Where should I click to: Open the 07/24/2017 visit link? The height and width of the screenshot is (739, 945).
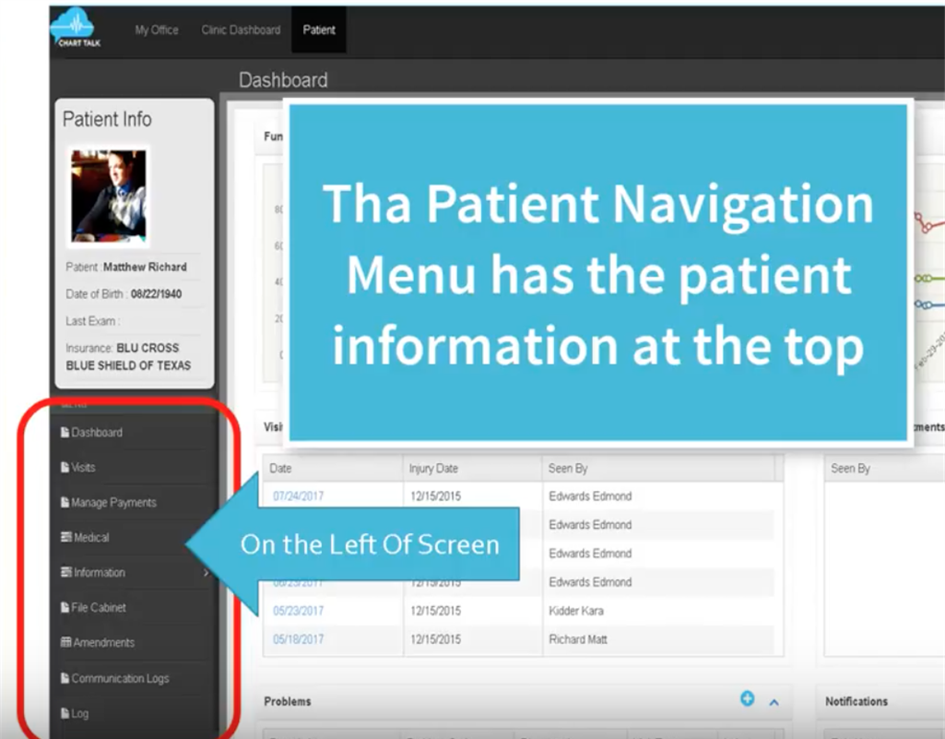(298, 496)
